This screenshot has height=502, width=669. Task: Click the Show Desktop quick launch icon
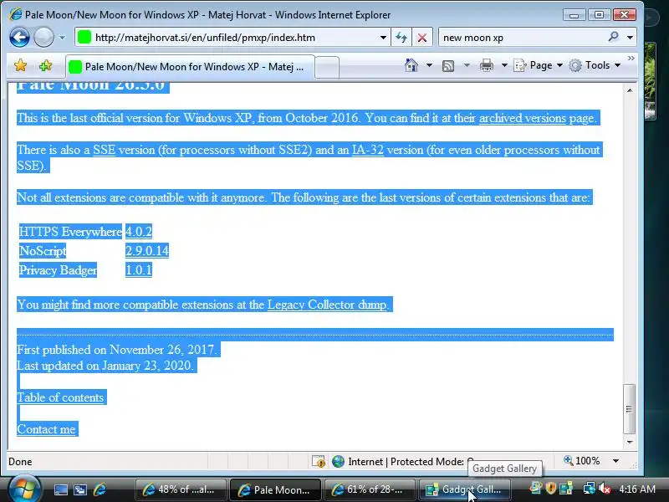60,489
